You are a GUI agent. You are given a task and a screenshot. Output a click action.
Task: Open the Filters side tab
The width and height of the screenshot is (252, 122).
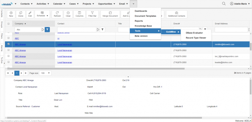[2, 36]
